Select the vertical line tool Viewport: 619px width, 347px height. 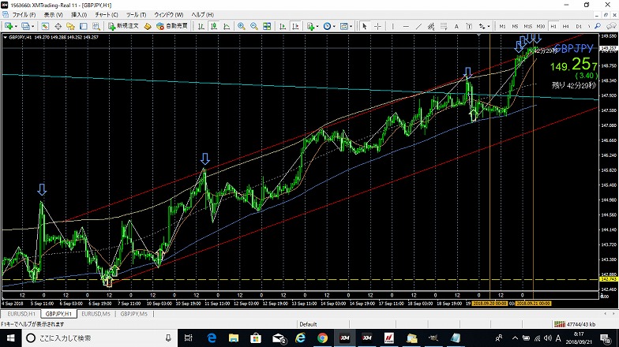tap(393, 26)
